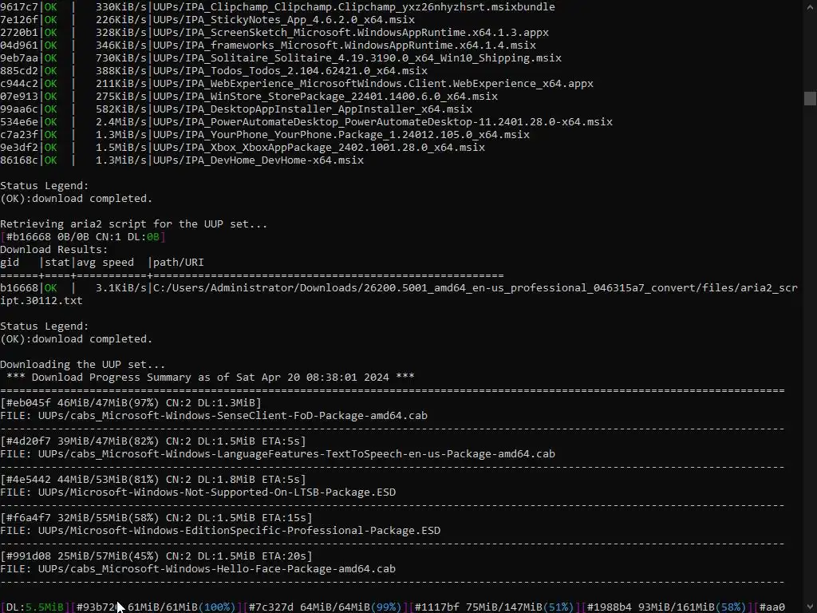Click the Xbox XboxAppPackage msix path
Viewport: 817px width, 613px height.
click(x=319, y=148)
